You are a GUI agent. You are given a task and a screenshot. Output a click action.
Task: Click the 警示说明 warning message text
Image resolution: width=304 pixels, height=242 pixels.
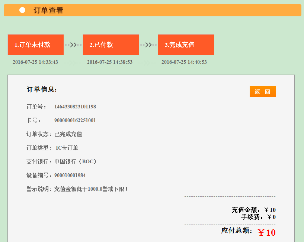(x=91, y=189)
